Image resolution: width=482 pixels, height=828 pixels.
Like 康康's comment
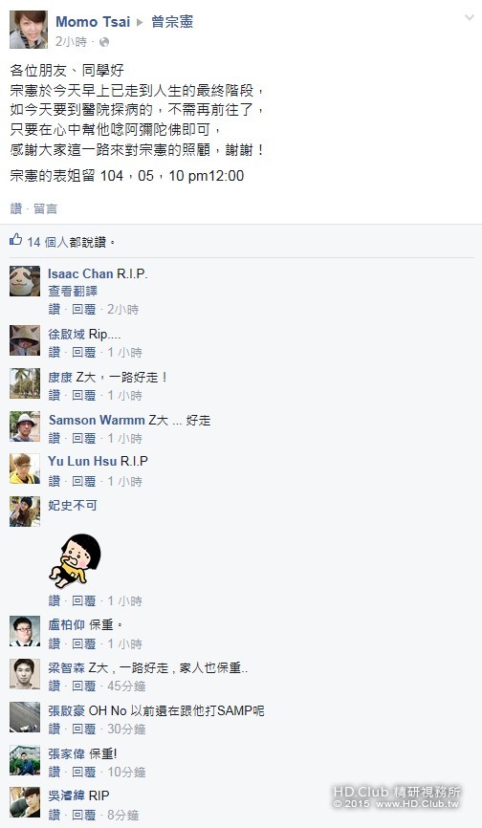[55, 395]
